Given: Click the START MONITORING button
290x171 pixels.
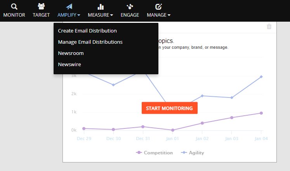Looking at the screenshot, I should click(x=170, y=108).
